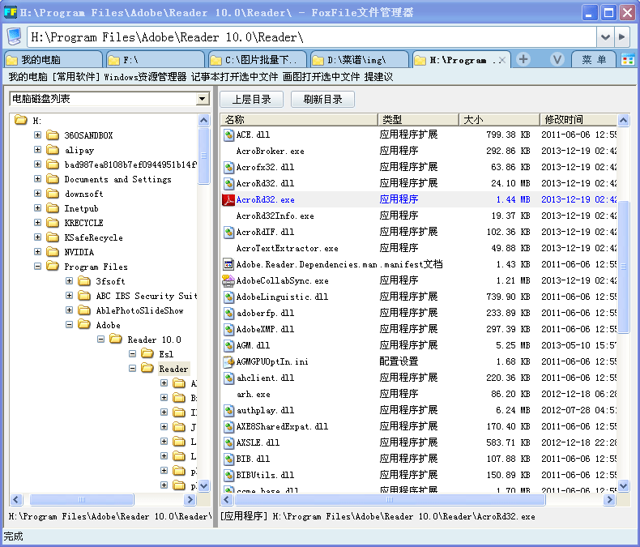Open the 电脑磁盘列表 drive dropdown

click(x=203, y=99)
